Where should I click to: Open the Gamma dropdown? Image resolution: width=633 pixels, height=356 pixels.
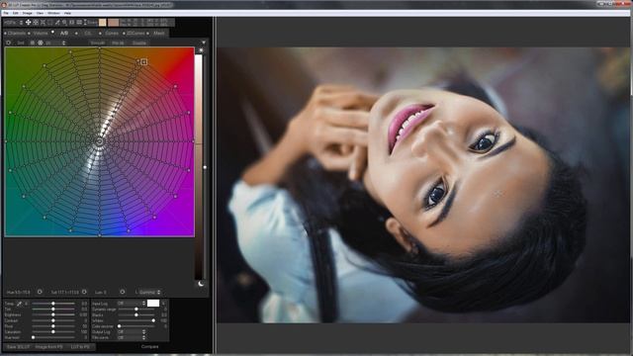click(x=149, y=292)
